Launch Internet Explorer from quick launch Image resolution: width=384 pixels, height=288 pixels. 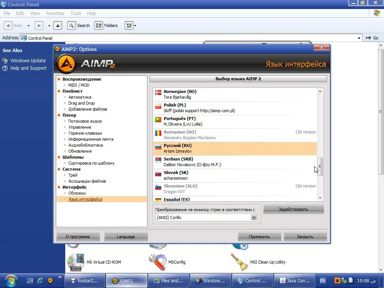[40, 280]
